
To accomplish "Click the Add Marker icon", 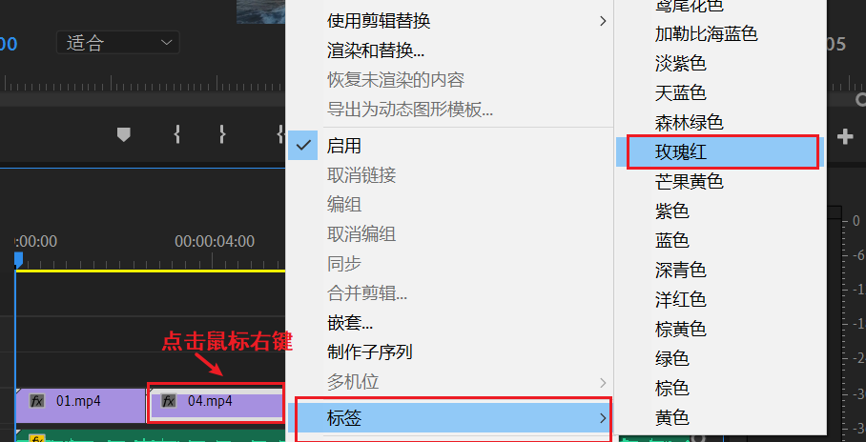I will [x=124, y=134].
